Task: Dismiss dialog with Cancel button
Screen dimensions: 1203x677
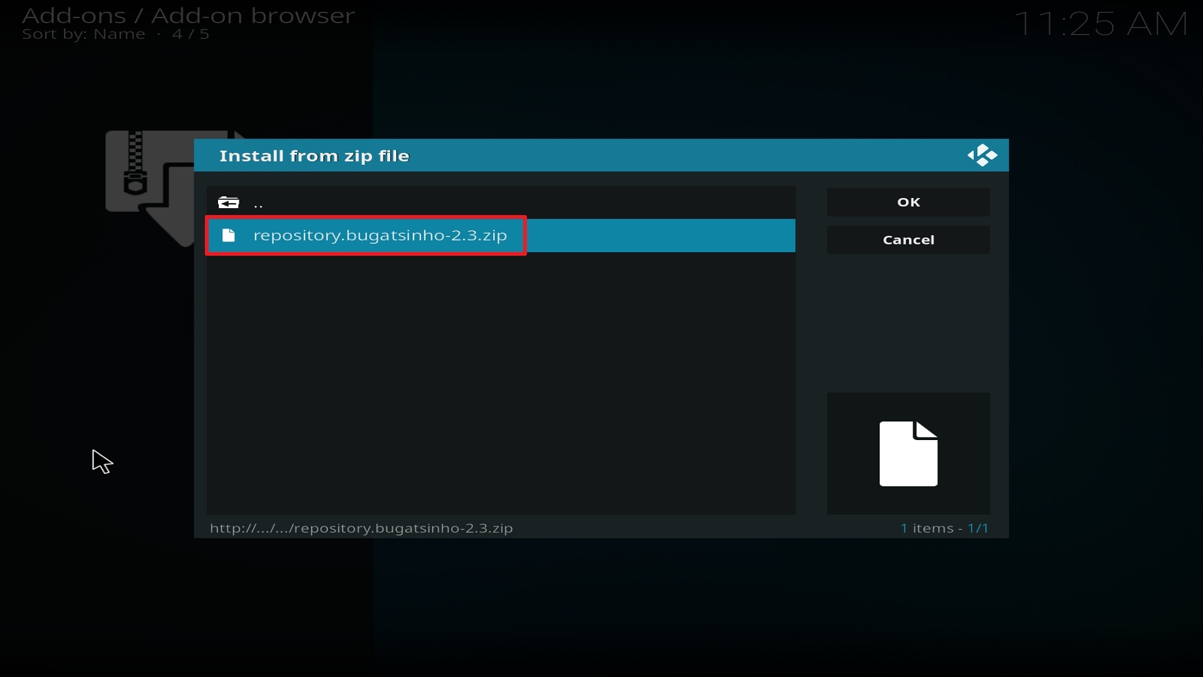Action: (909, 240)
